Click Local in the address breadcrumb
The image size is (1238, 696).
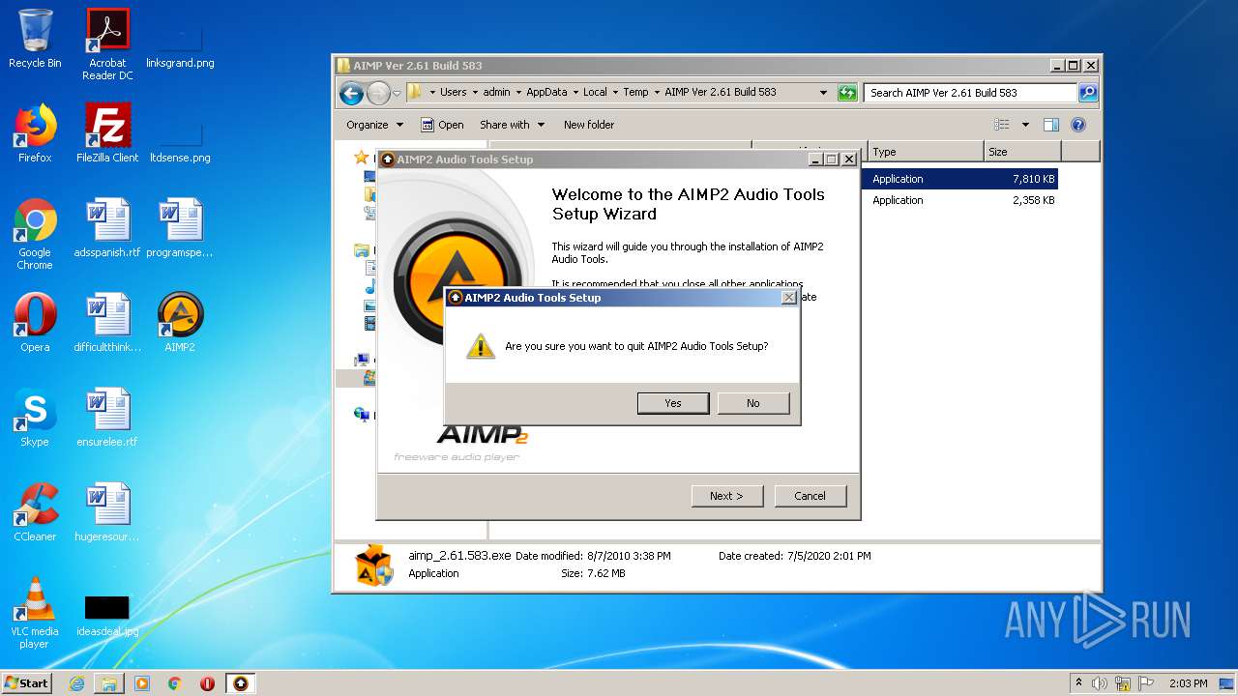click(595, 93)
